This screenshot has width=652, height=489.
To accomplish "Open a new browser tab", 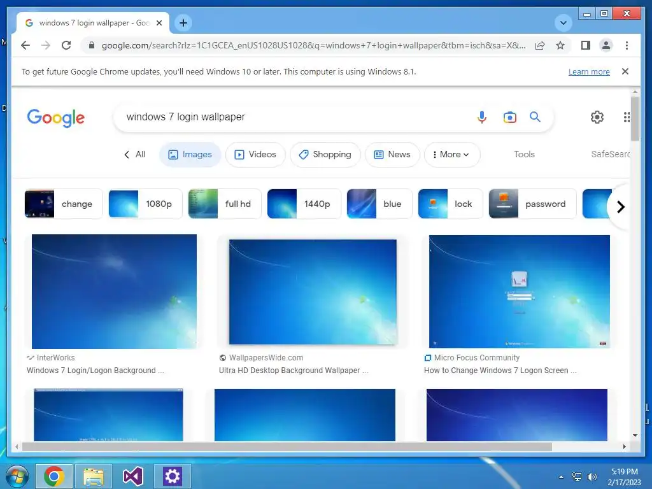I will tap(183, 23).
